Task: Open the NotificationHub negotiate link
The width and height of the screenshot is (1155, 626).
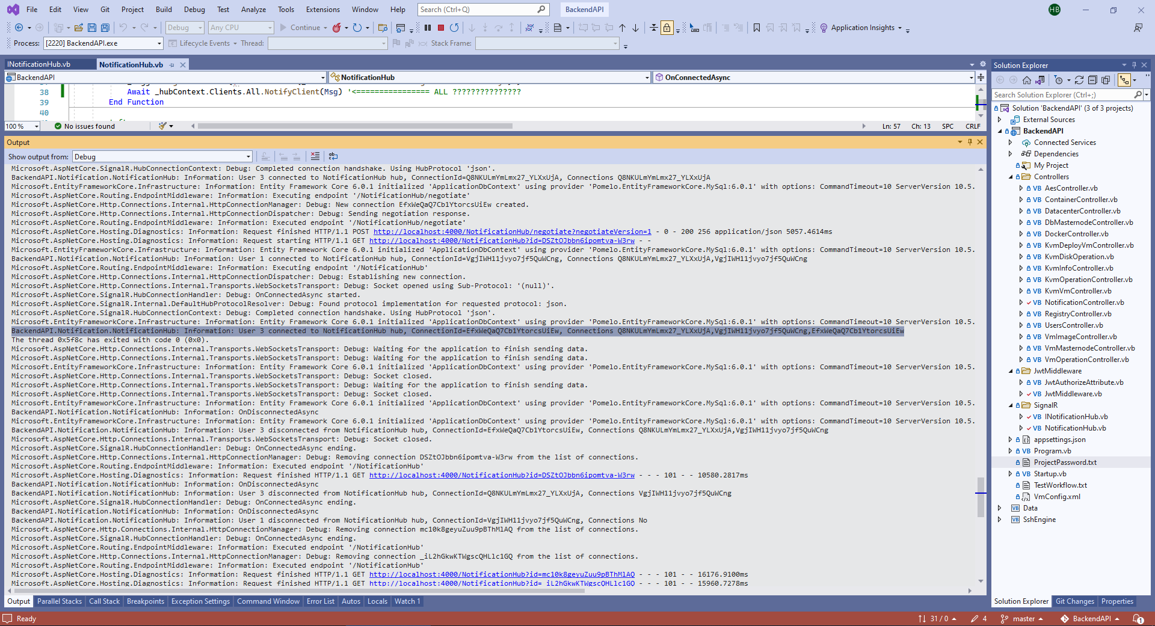Action: 511,232
